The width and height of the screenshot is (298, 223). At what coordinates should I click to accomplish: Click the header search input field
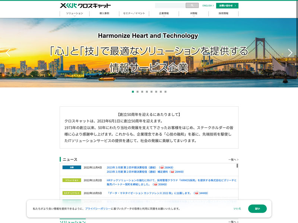pyautogui.click(x=170, y=6)
